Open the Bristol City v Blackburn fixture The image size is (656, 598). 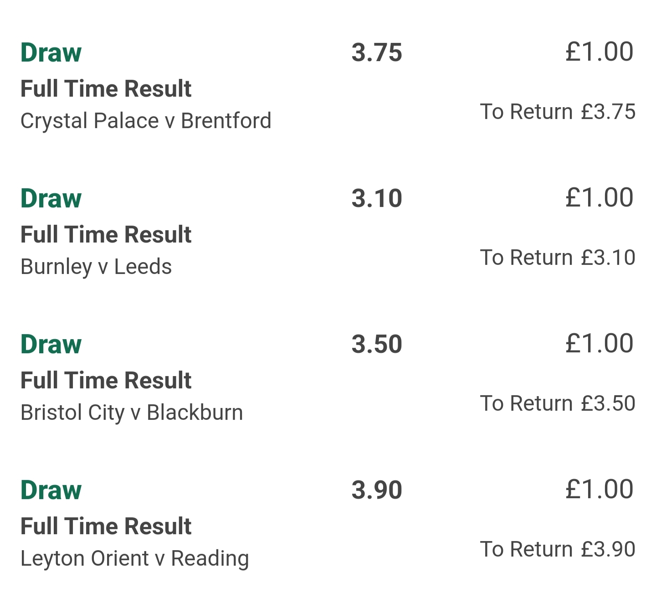pyautogui.click(x=132, y=413)
